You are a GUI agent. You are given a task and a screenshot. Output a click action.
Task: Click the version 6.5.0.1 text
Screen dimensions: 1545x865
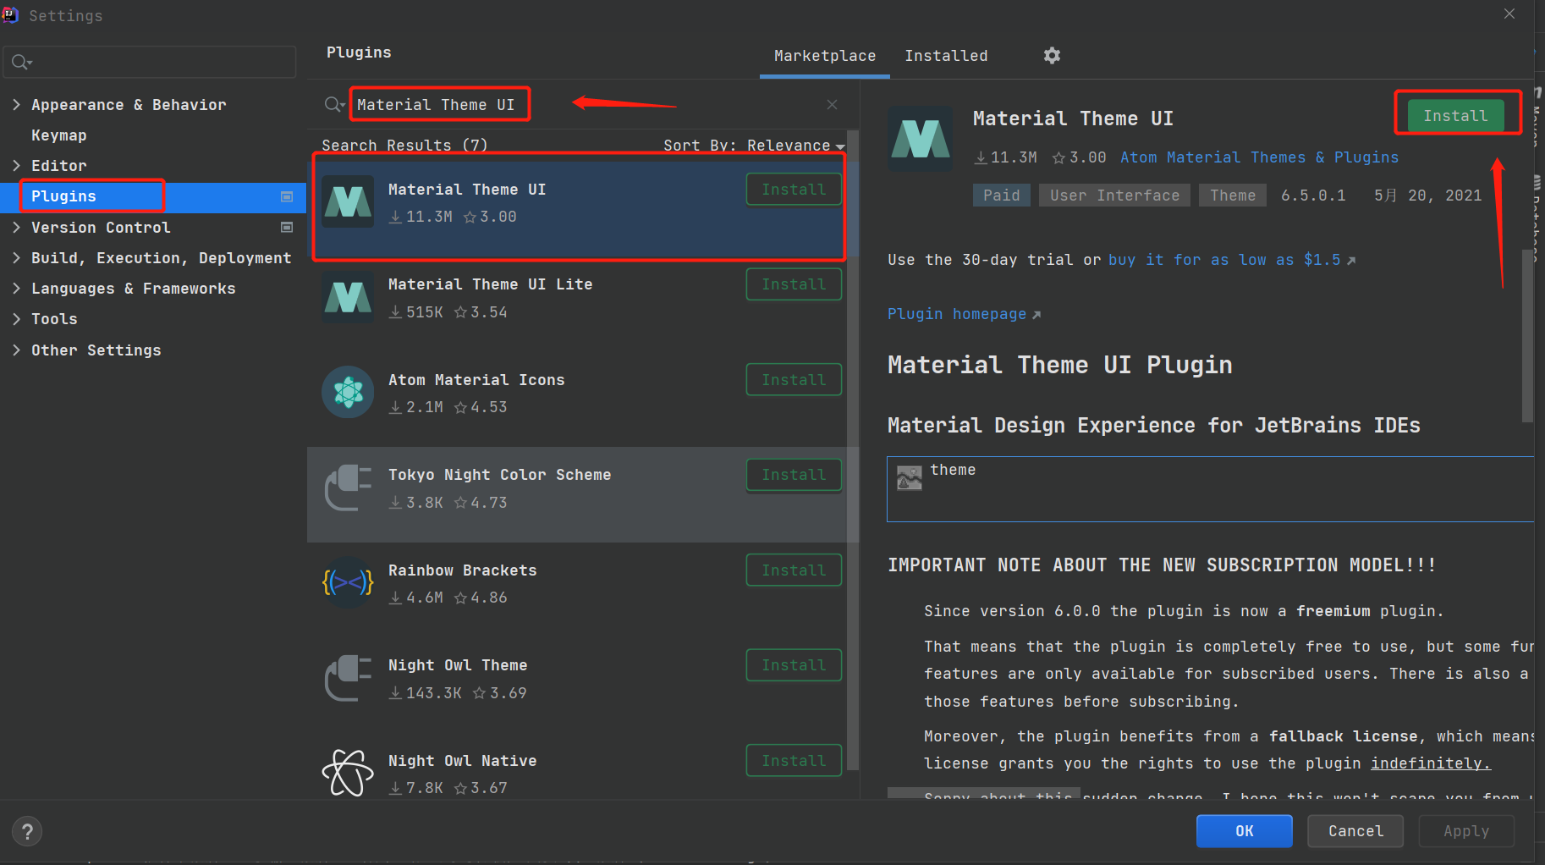click(1313, 196)
